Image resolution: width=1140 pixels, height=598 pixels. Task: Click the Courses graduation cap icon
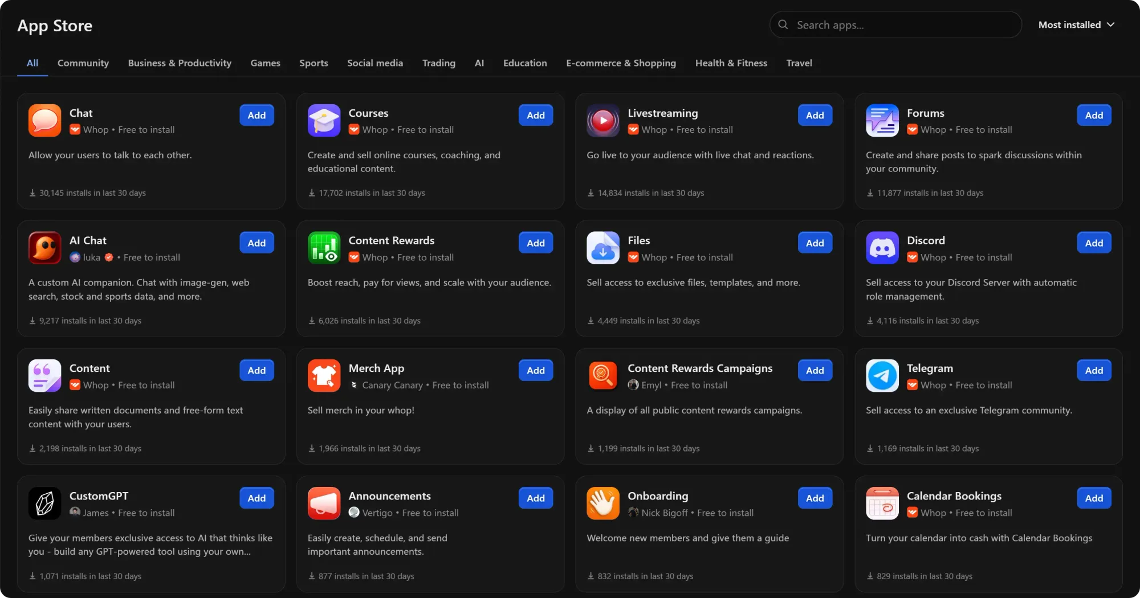click(x=323, y=120)
